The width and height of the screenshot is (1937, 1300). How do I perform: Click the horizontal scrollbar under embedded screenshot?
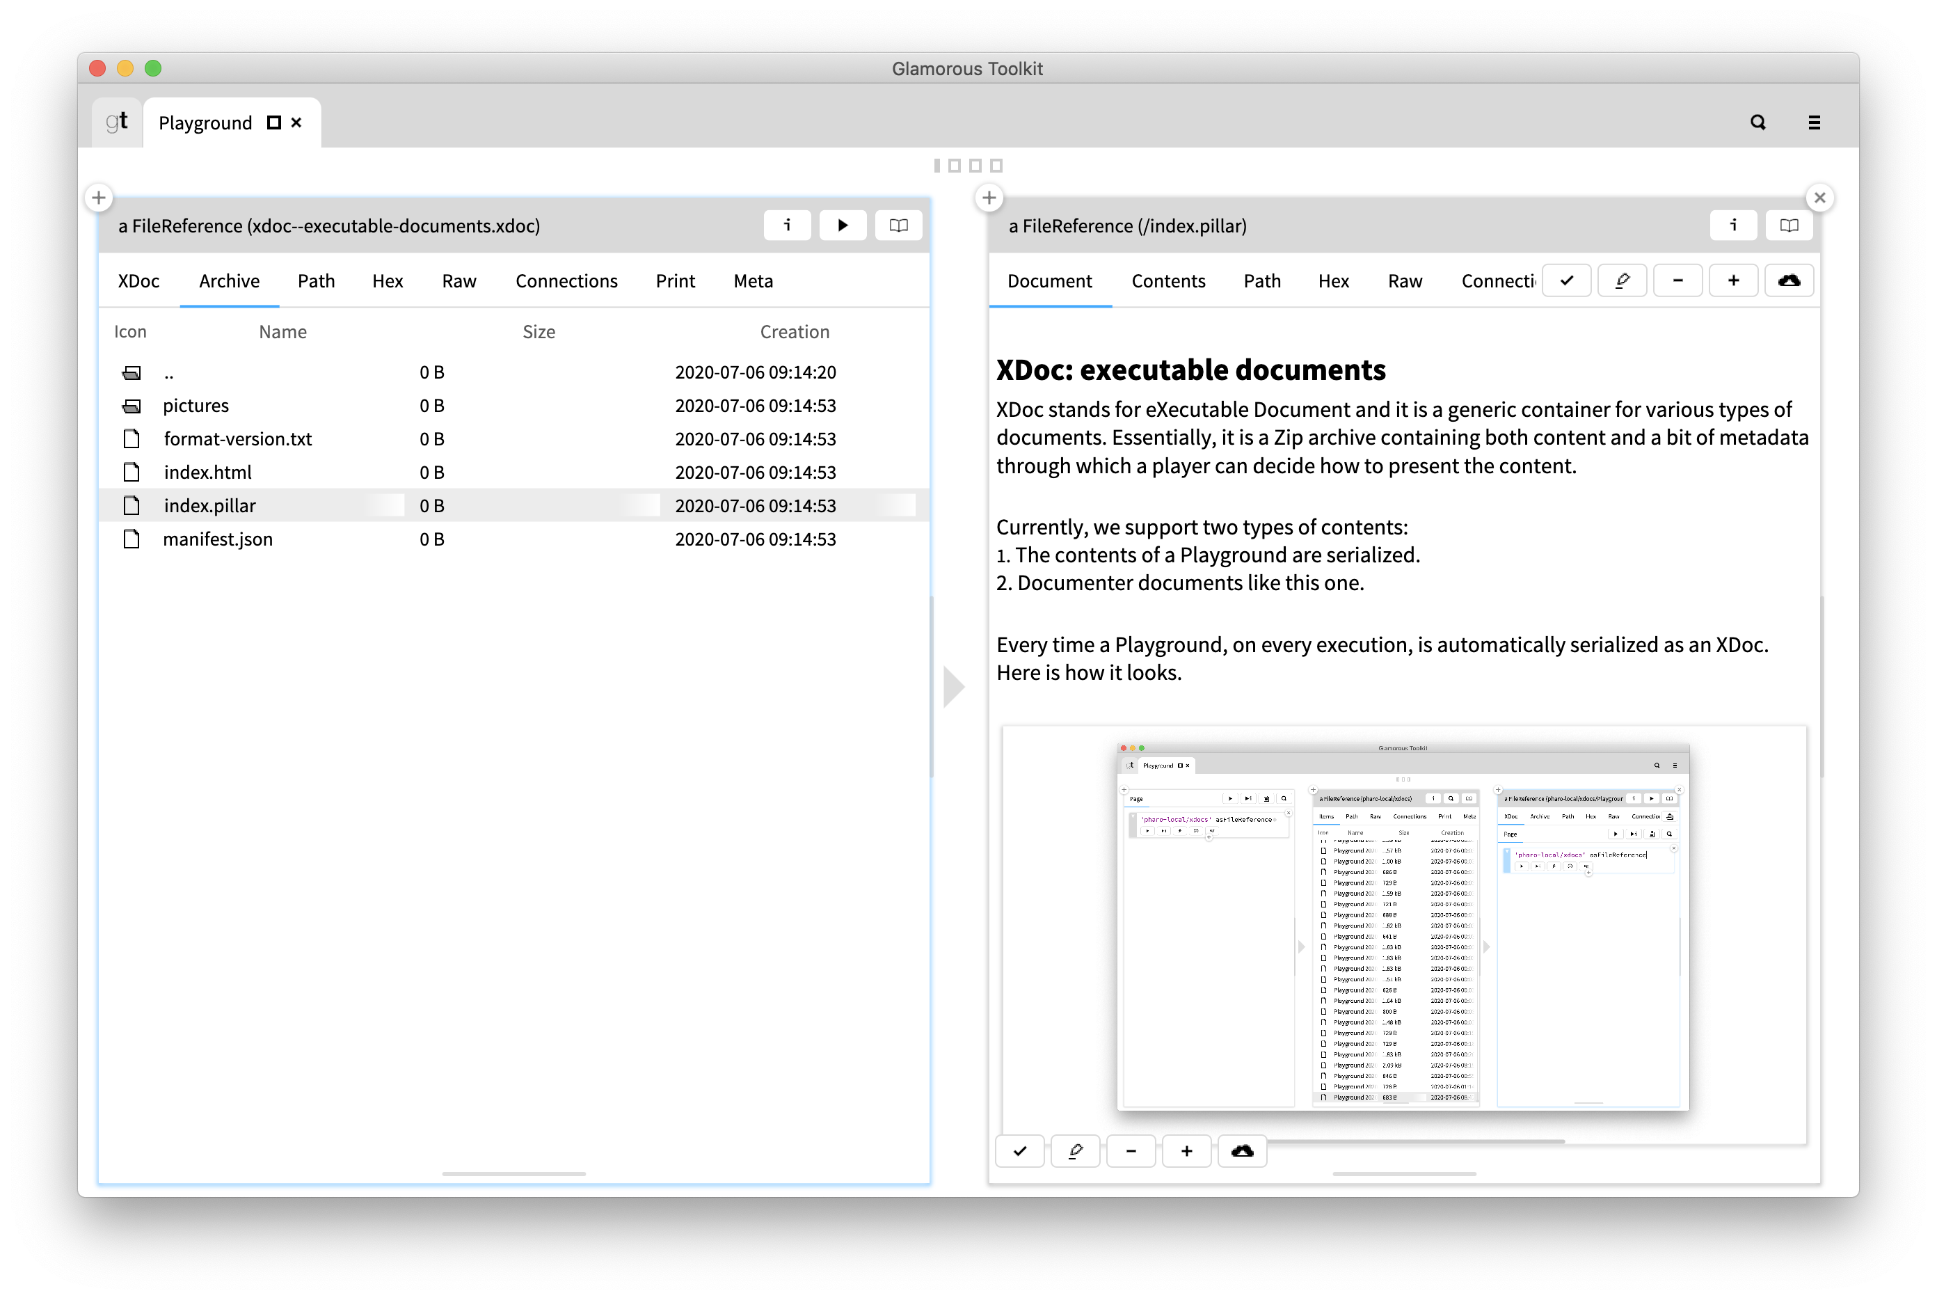(1417, 1141)
